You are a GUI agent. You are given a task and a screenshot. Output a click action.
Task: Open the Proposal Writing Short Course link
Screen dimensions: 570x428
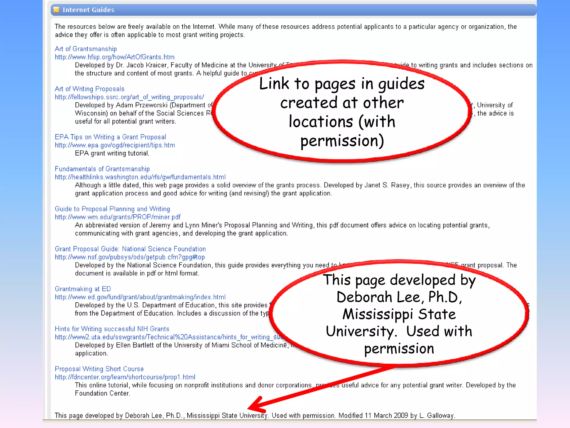coord(99,369)
